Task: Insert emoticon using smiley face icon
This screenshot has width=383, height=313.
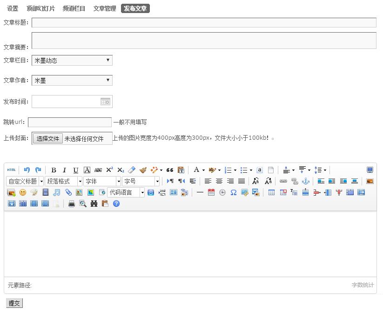Action: 22,192
